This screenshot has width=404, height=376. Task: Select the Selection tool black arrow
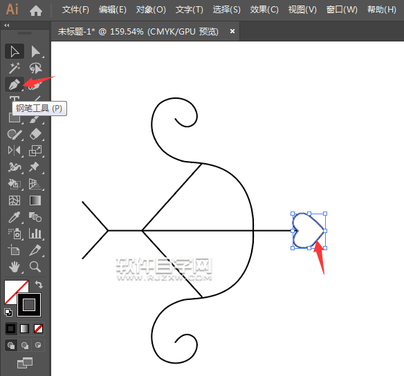15,51
